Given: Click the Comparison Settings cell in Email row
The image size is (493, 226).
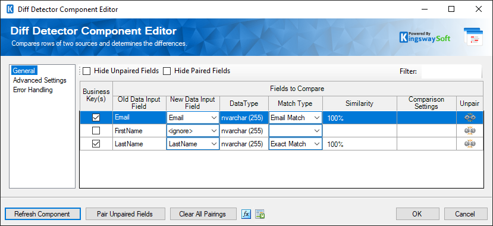Looking at the screenshot, I should 426,118.
